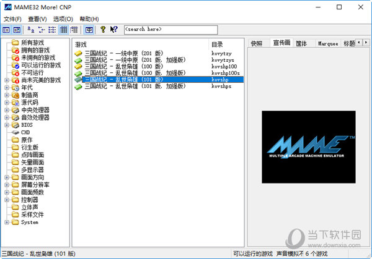The image size is (372, 259).
Task: Activate the context help cursor icon
Action: (x=114, y=30)
